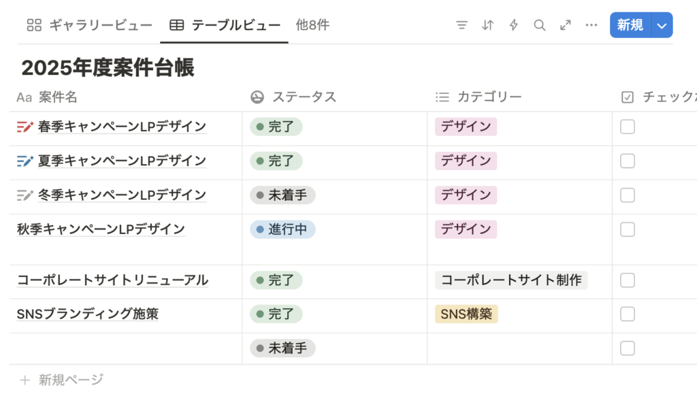Open the search magnifier icon

[x=540, y=25]
